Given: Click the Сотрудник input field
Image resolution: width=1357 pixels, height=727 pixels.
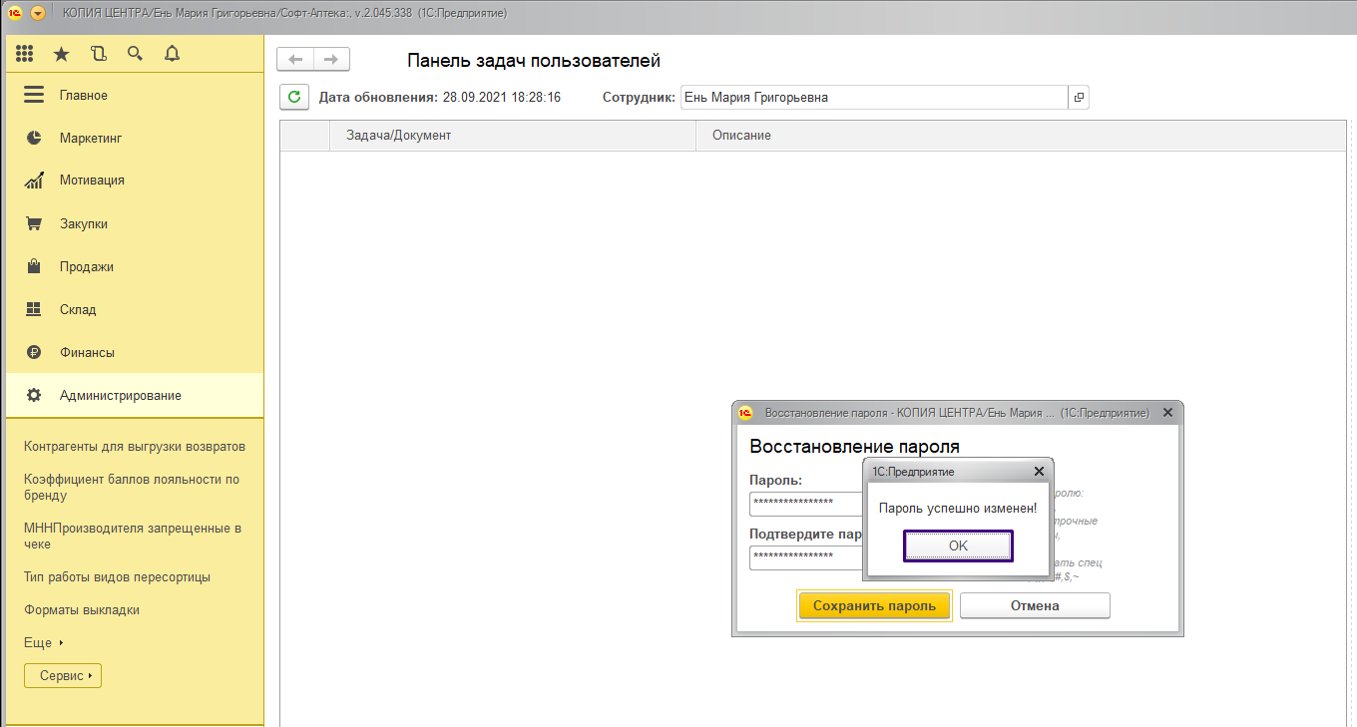Looking at the screenshot, I should (x=872, y=98).
